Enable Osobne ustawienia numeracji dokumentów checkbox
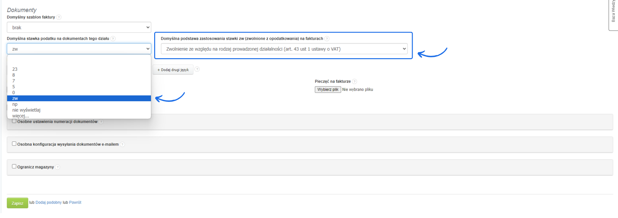 pos(14,121)
